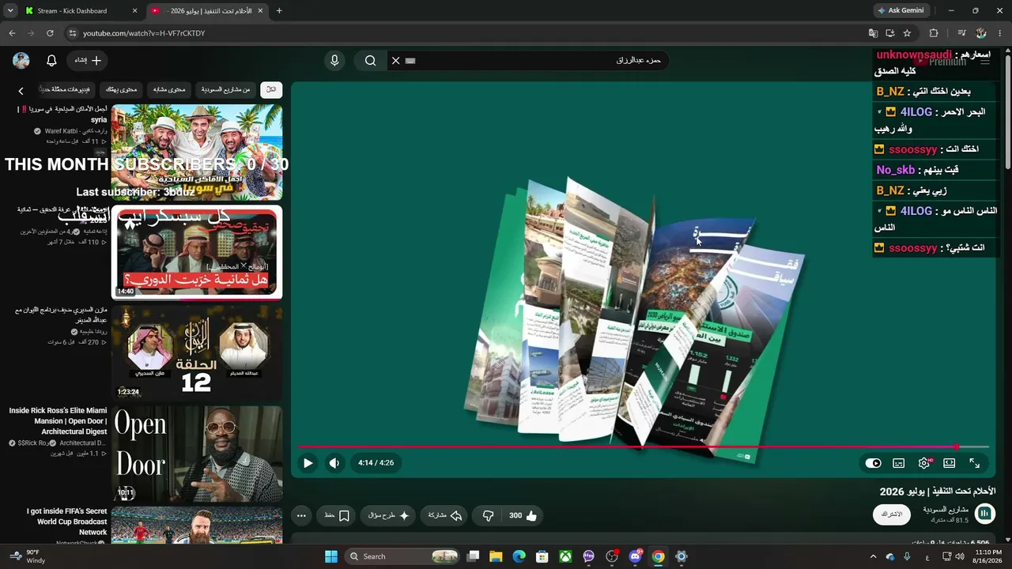1012x569 pixels.
Task: Open the الحلقة 12 video thumbnail
Action: [197, 353]
